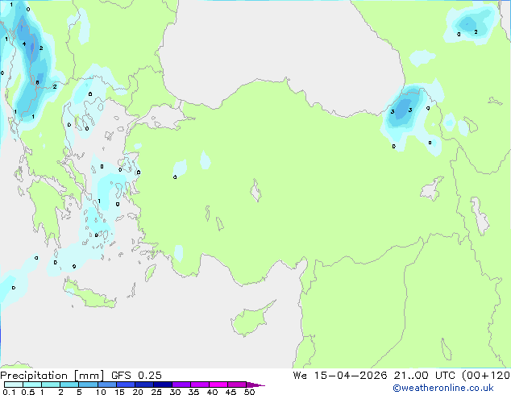This screenshot has width=511, height=395.
Task: Click the 1–2 mm legend swatch
Action: click(x=51, y=385)
